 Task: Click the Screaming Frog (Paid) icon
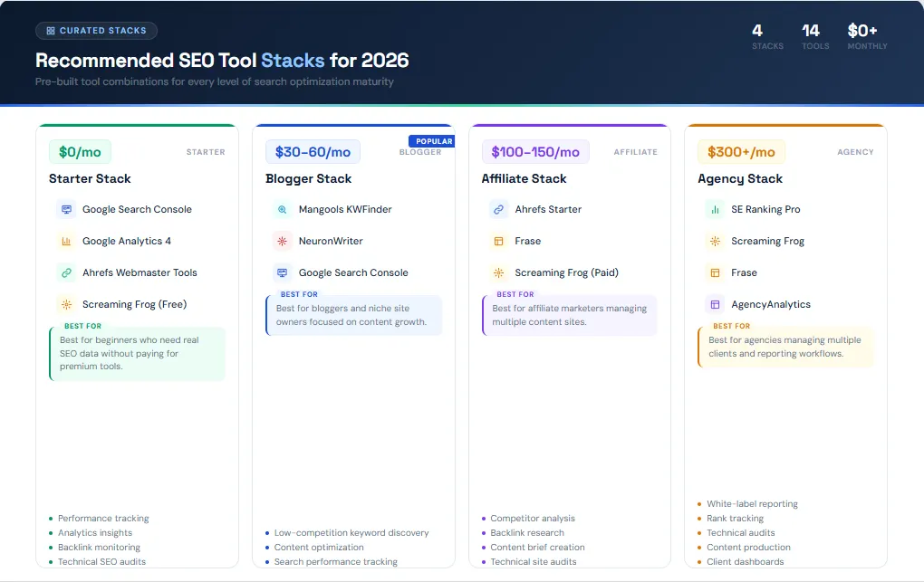point(498,272)
